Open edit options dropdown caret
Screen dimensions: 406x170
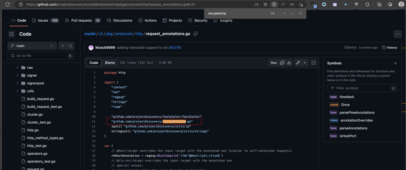tap(305, 63)
